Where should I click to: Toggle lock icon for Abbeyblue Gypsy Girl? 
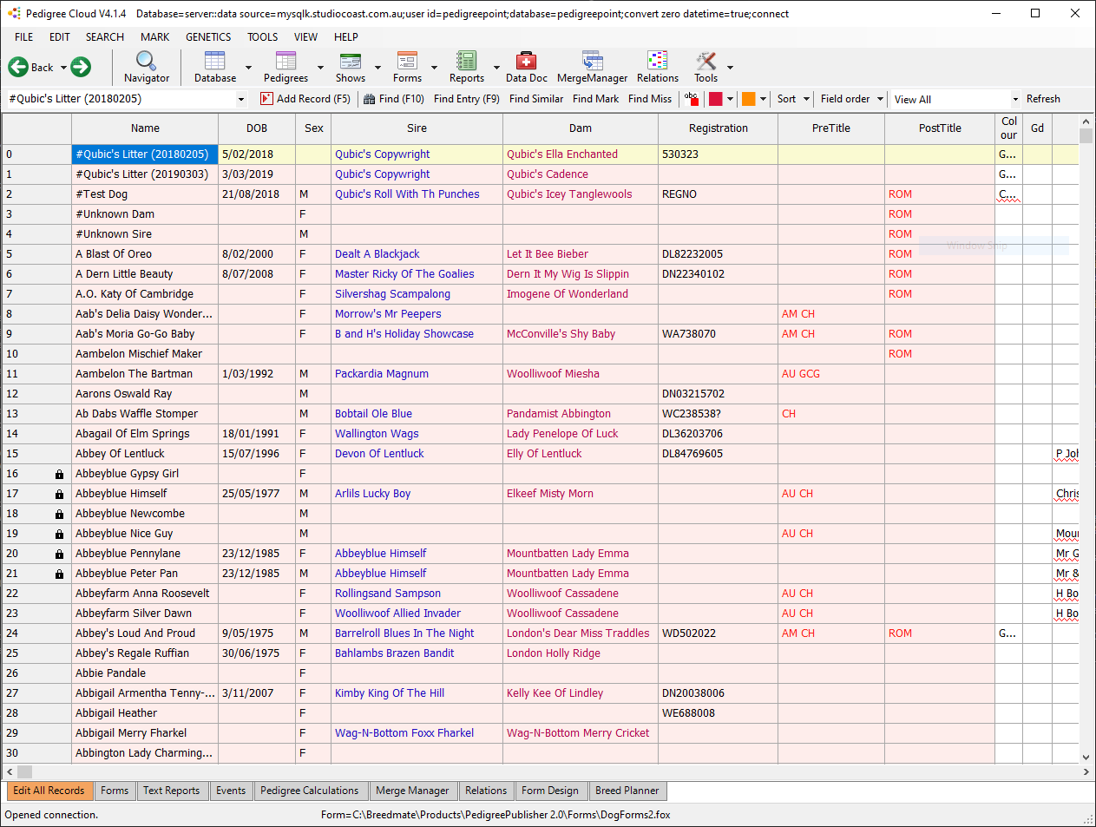click(x=59, y=474)
